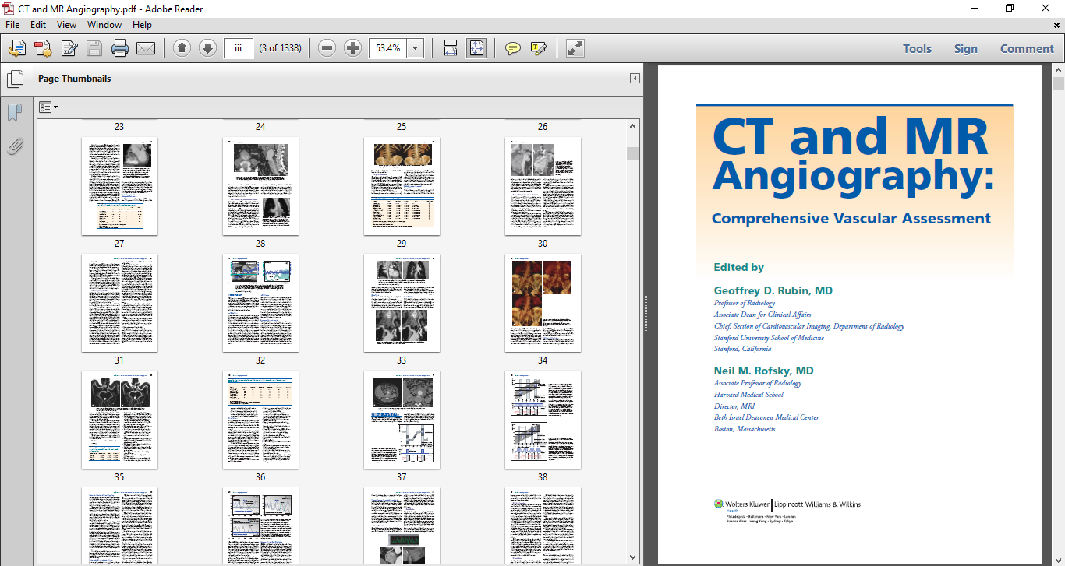1065x566 pixels.
Task: Select page 28 thumbnail
Action: click(260, 186)
